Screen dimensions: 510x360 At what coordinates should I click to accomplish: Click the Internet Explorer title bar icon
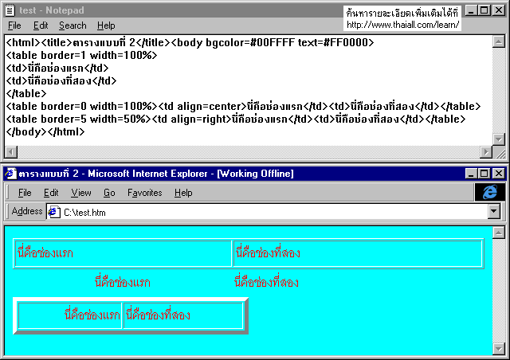pyautogui.click(x=9, y=173)
